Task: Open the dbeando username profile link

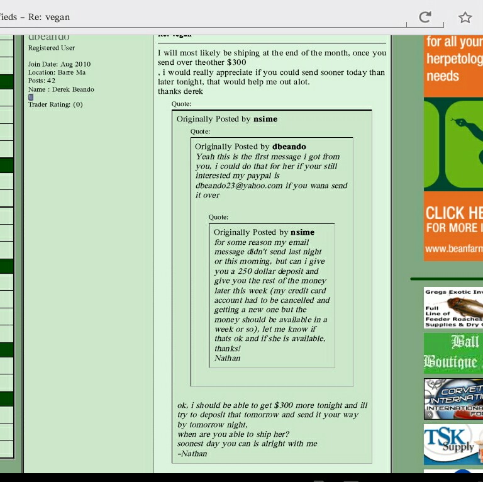Action: [48, 37]
